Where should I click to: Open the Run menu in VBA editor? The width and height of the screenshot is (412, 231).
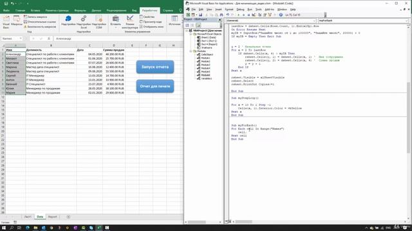pos(250,10)
